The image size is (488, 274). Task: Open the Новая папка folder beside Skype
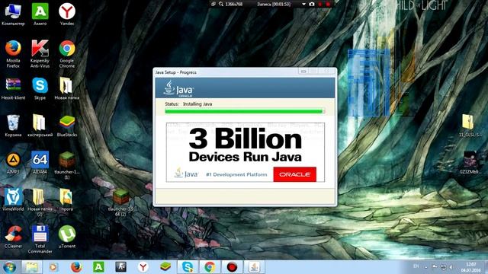click(67, 89)
